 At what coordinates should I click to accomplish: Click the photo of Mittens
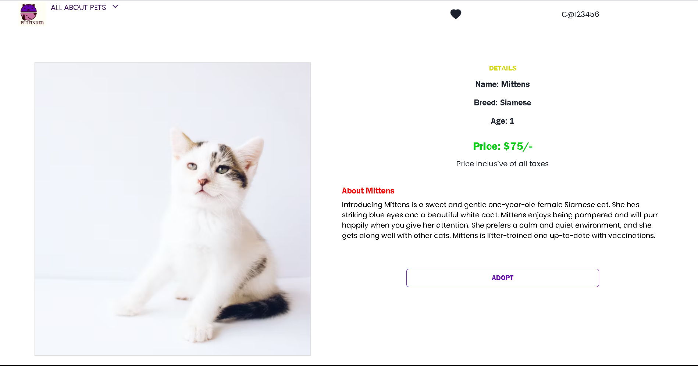coord(172,209)
